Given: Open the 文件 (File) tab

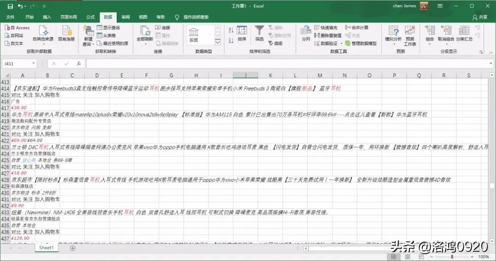Looking at the screenshot, I should tap(10, 17).
